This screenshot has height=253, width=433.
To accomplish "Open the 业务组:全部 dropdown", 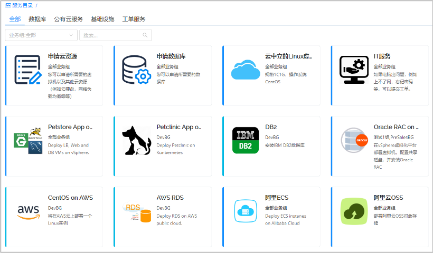I will point(41,35).
